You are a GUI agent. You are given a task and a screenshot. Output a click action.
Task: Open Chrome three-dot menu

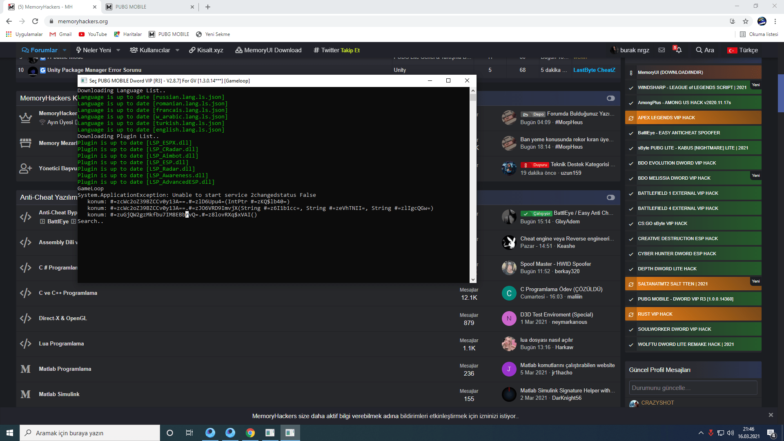775,21
